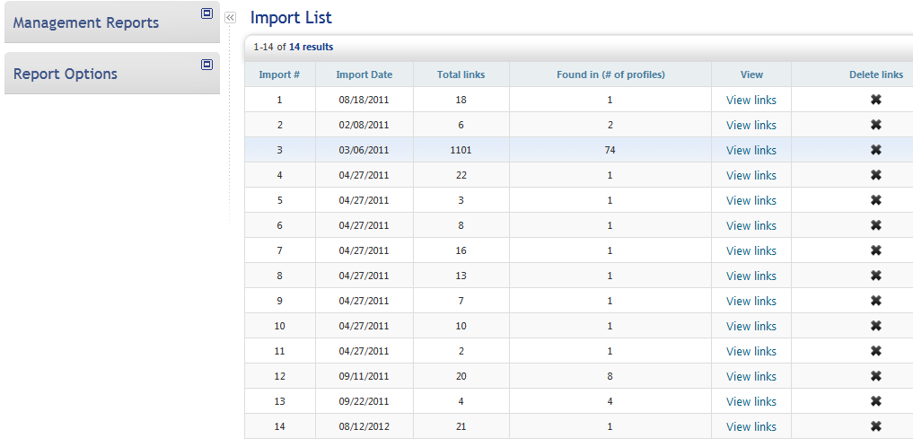Viewport: 913px width, 447px height.
Task: Collapse the left sidebar with double-arrow
Action: (230, 17)
